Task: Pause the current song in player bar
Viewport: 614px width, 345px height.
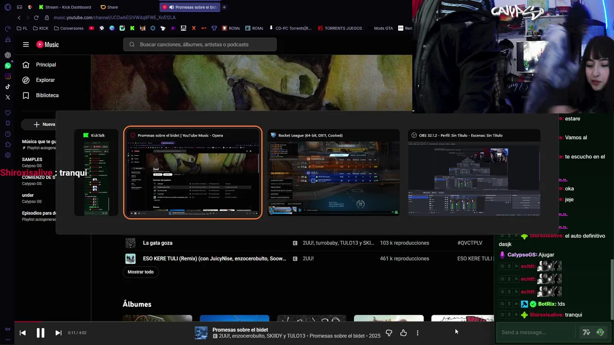Action: [40, 333]
